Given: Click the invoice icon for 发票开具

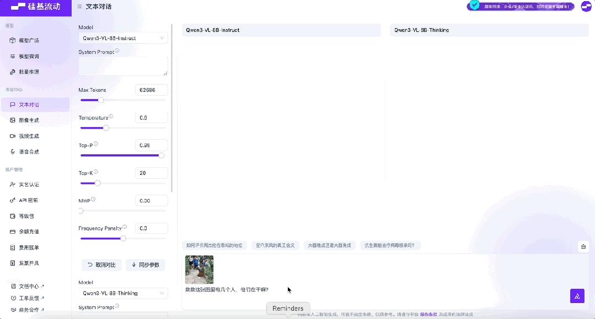Looking at the screenshot, I should (x=13, y=263).
